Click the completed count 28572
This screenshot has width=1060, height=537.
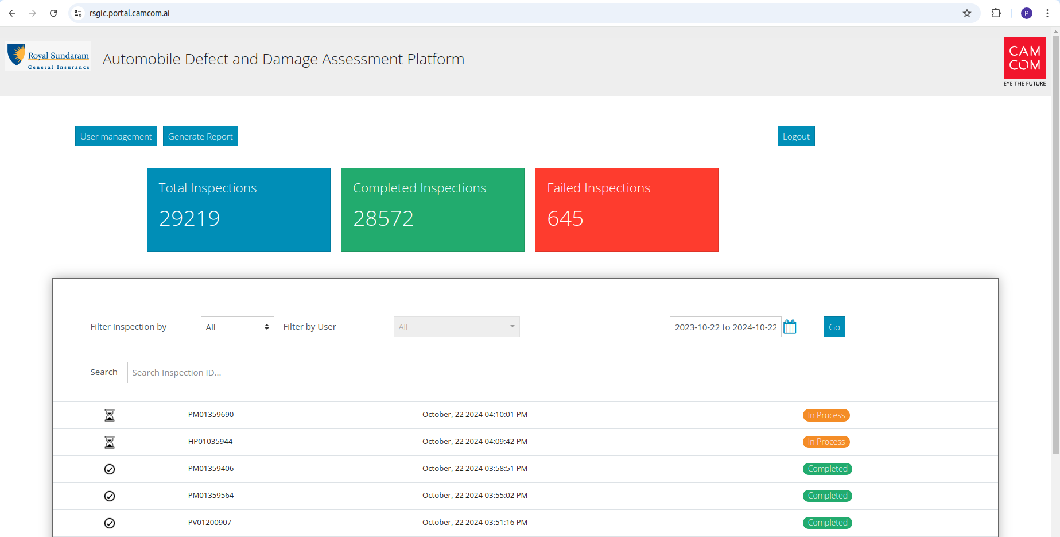[x=383, y=218]
